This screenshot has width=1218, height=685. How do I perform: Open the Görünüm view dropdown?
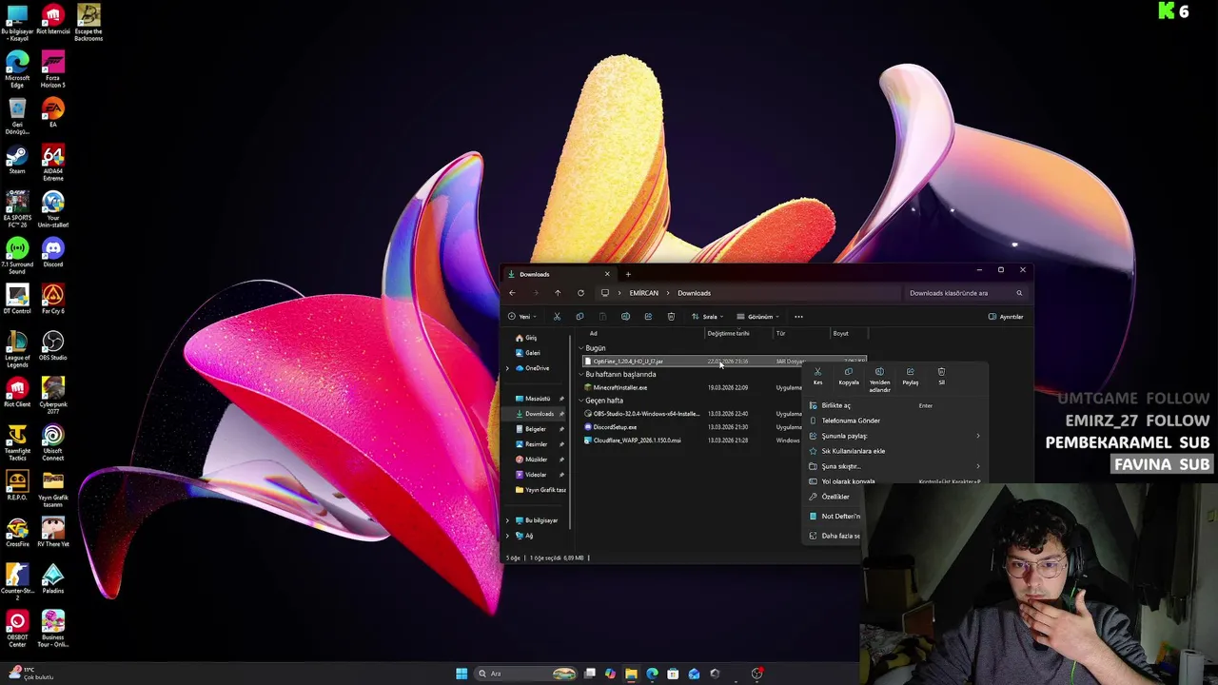click(758, 317)
